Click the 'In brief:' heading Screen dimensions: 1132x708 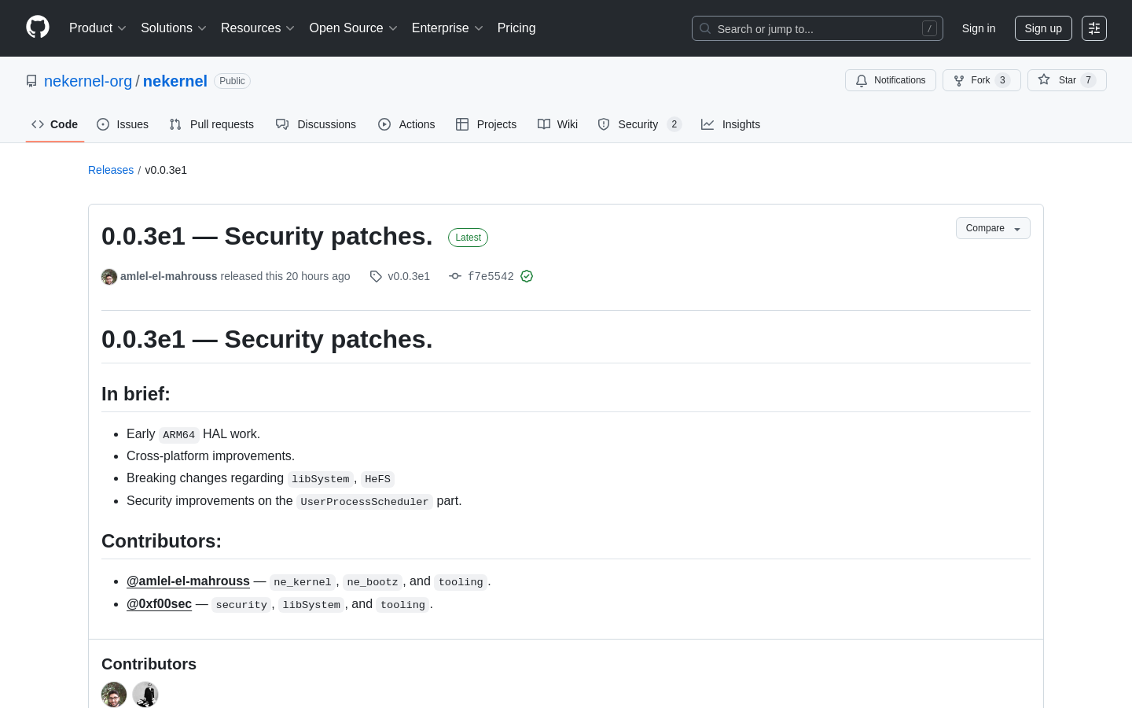(136, 393)
